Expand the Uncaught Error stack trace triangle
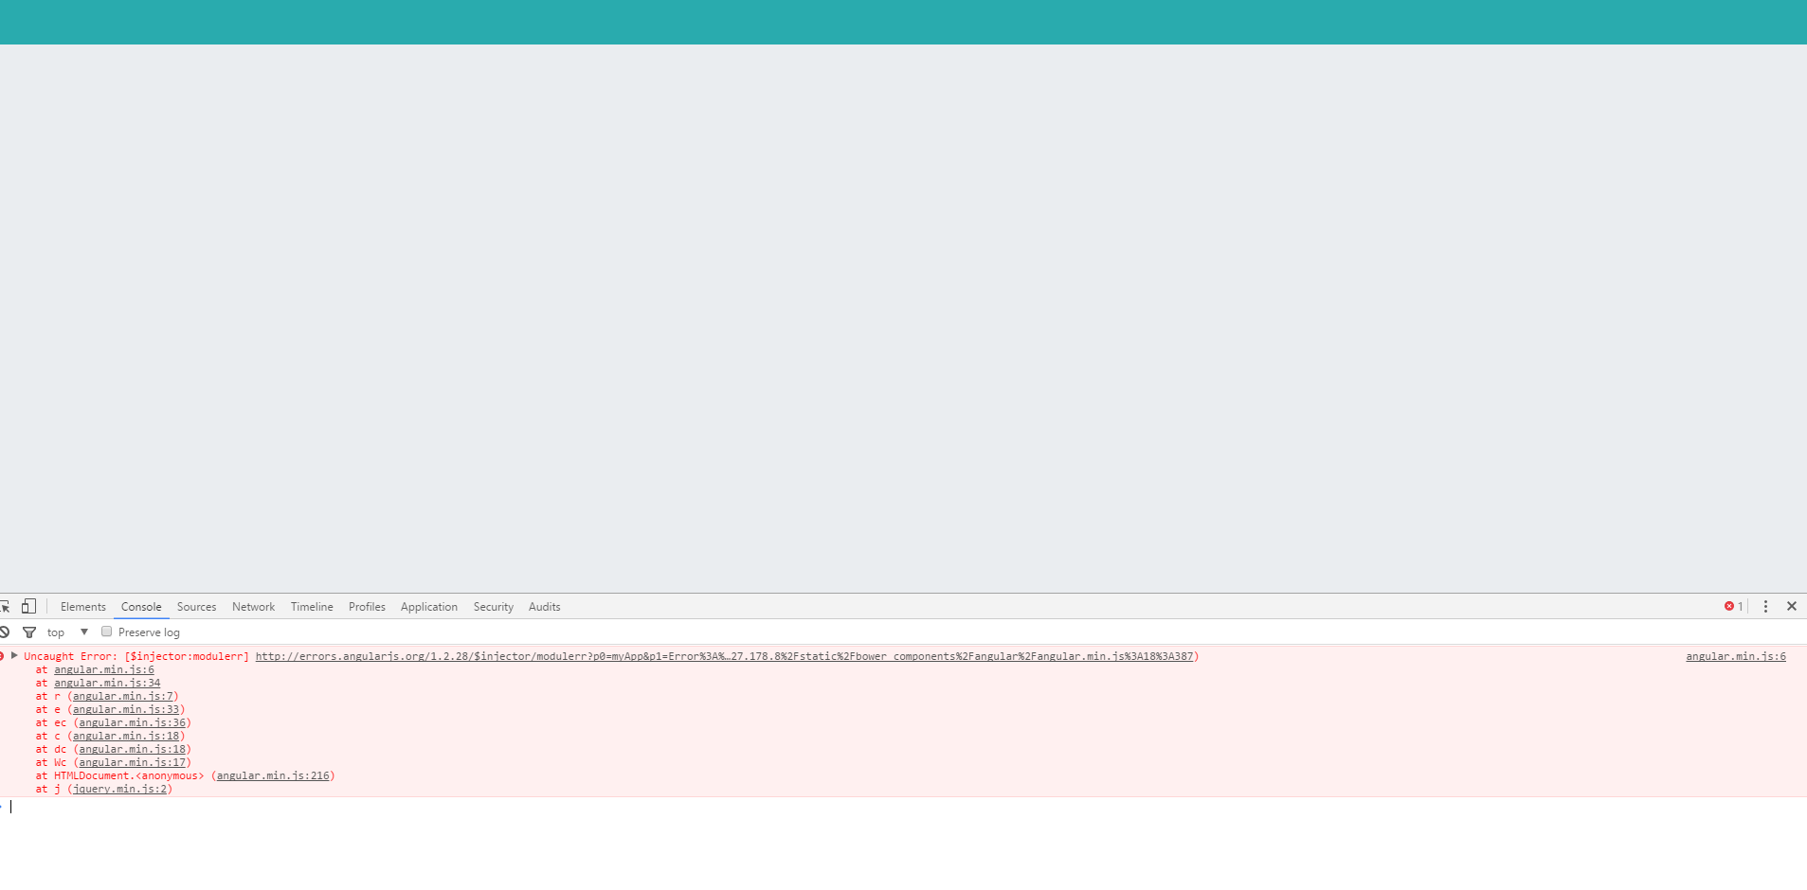The width and height of the screenshot is (1807, 890). [x=13, y=655]
